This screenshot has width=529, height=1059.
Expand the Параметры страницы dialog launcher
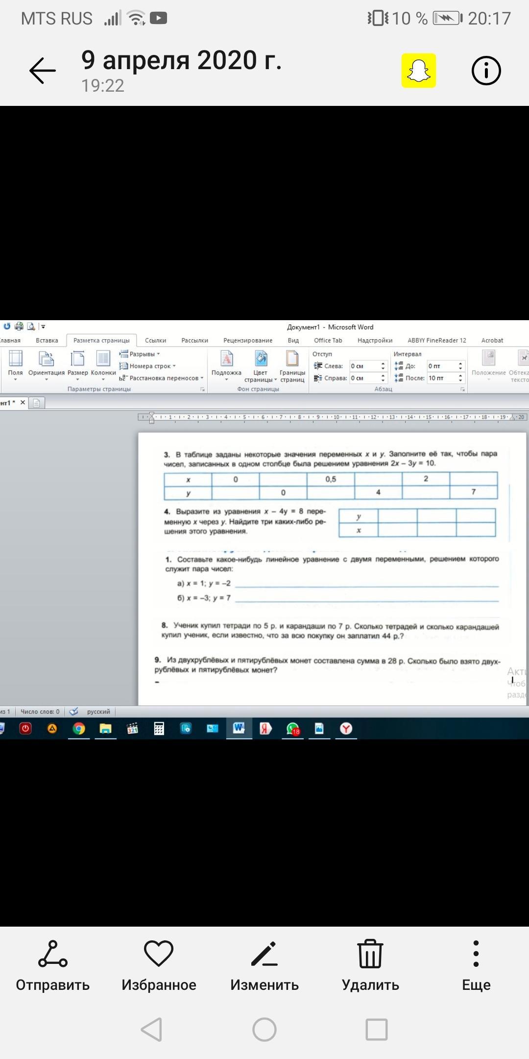pyautogui.click(x=202, y=389)
